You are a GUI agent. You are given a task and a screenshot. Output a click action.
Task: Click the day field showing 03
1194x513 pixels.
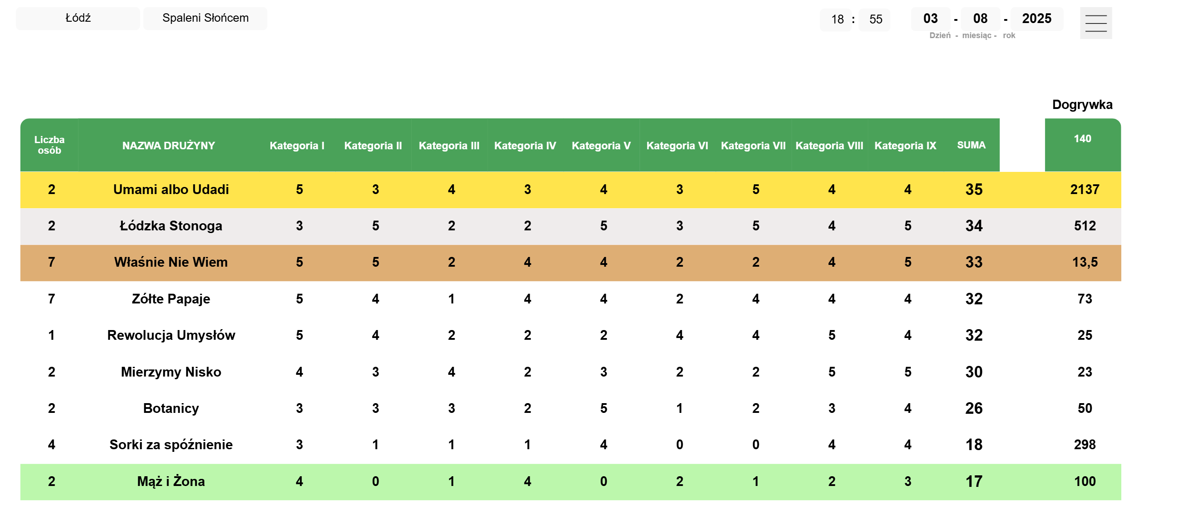click(x=930, y=19)
